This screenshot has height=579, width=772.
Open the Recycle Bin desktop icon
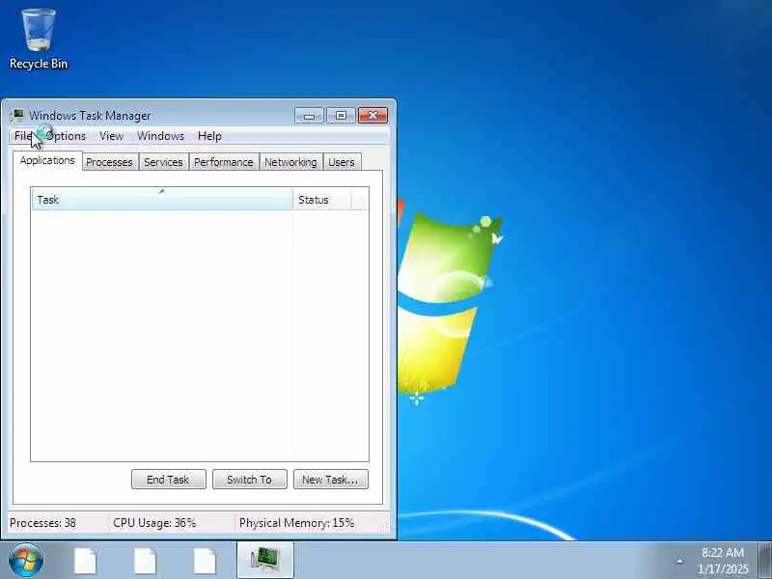pyautogui.click(x=39, y=40)
